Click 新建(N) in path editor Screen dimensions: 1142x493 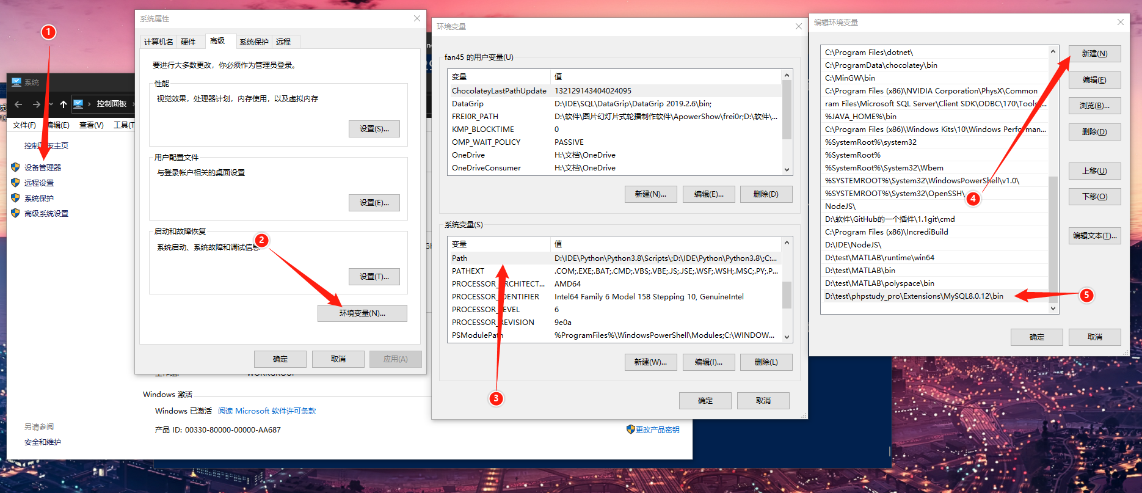[x=1095, y=53]
